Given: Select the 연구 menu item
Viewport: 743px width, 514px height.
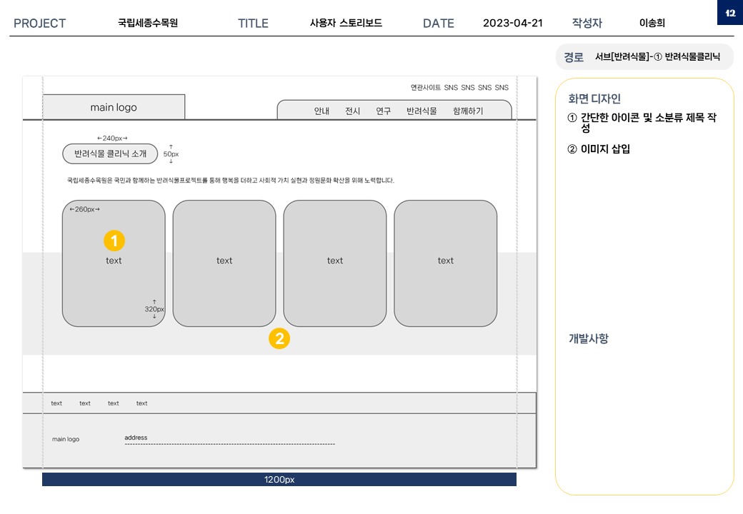Looking at the screenshot, I should [x=384, y=111].
